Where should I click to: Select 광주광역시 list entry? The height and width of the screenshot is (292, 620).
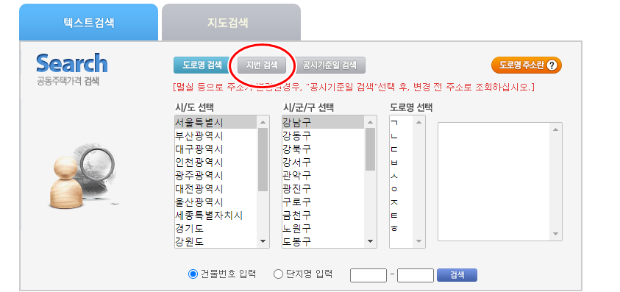pyautogui.click(x=216, y=175)
